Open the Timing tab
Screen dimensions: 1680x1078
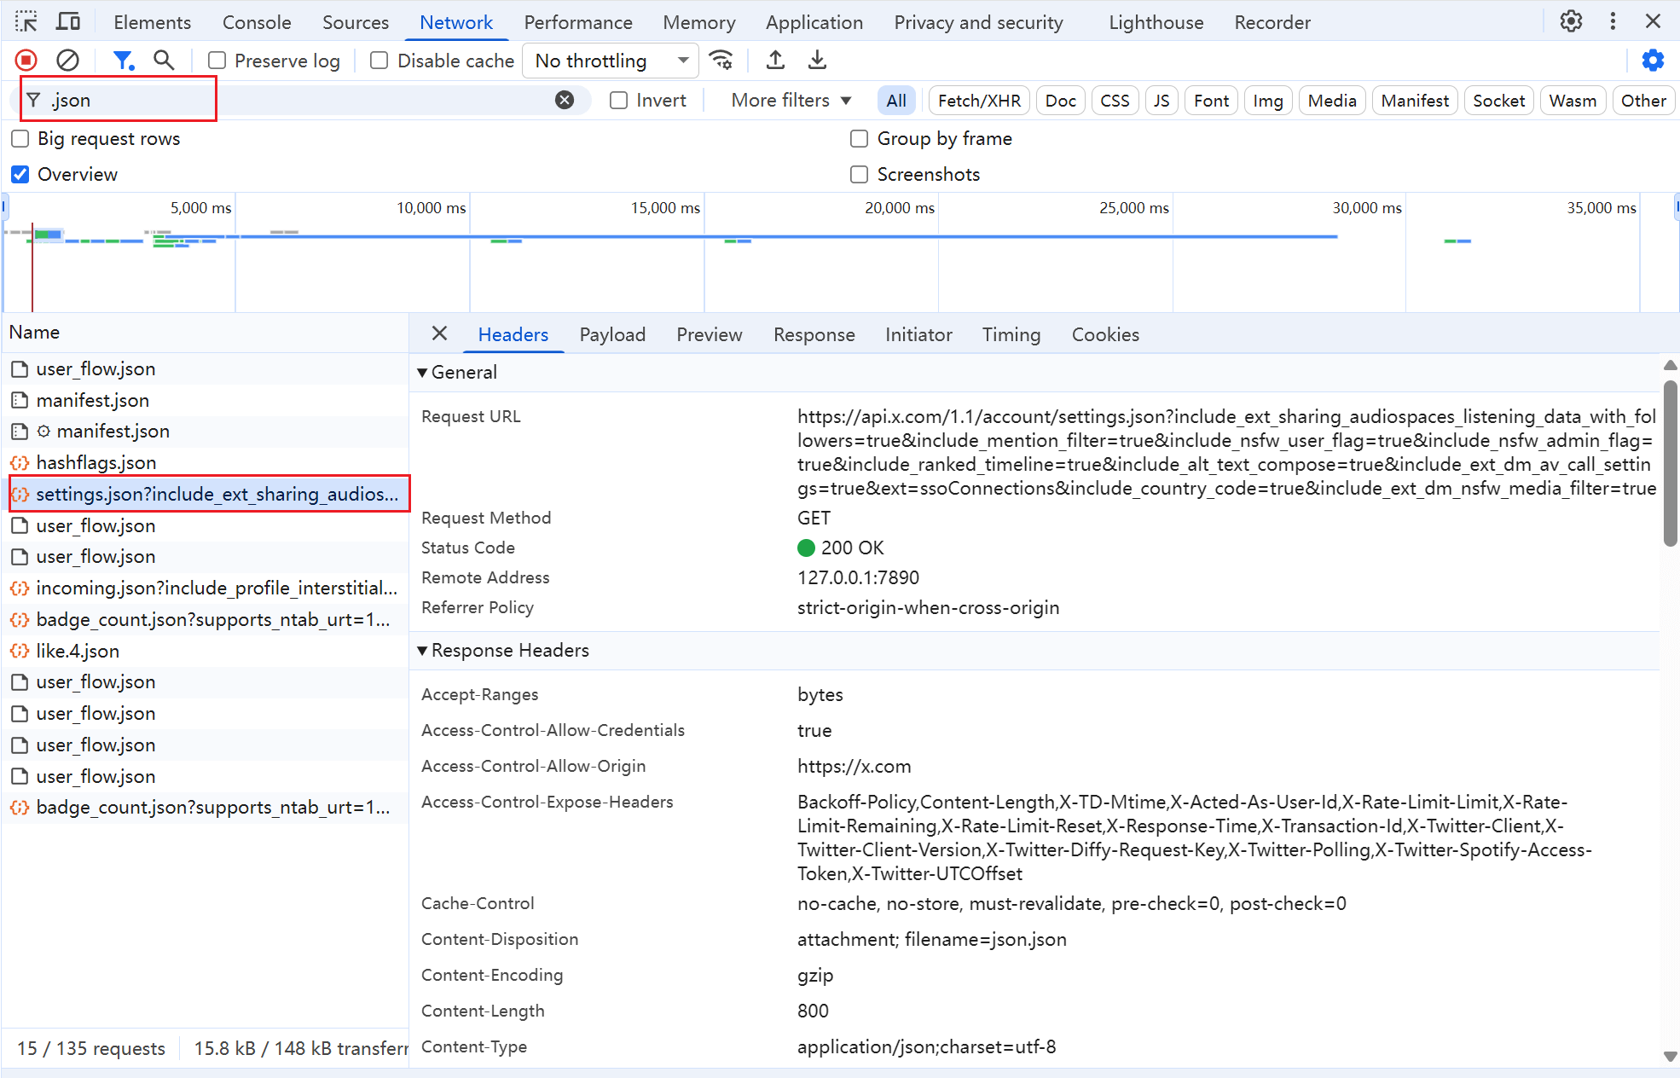point(1011,334)
